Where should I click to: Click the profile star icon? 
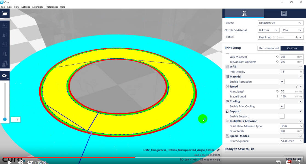tap(296, 37)
